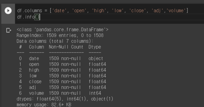The height and width of the screenshot is (107, 204).
Task: Click the open column name in output
Action: point(34,64)
